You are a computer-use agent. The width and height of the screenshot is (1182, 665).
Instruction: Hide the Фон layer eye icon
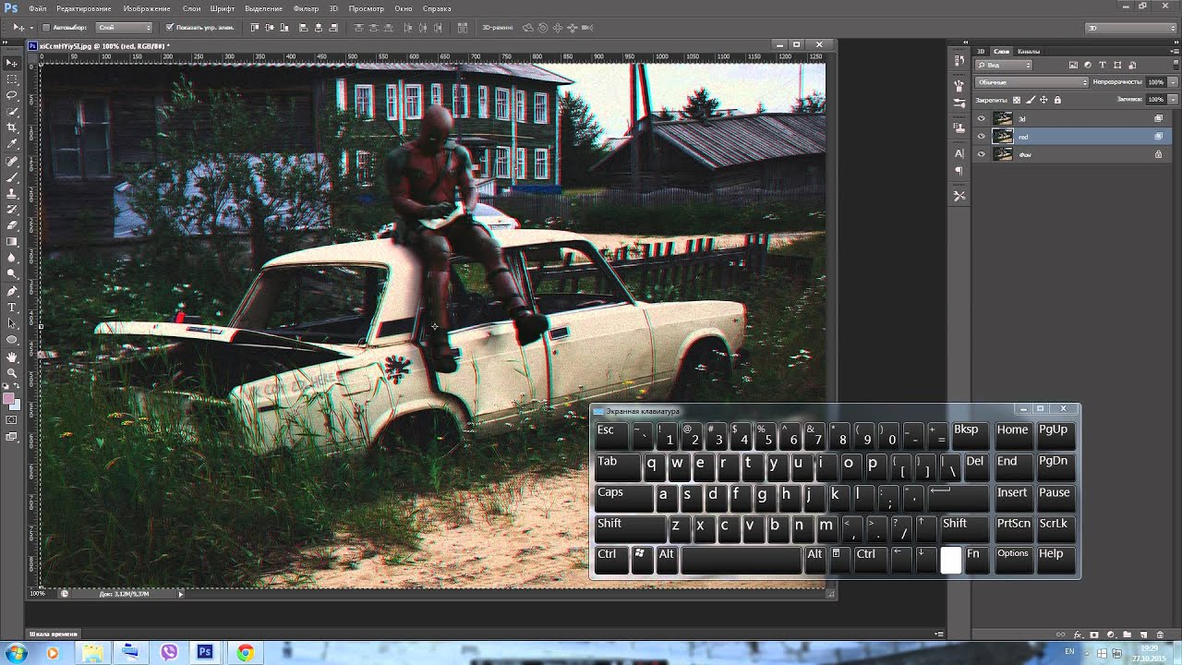(982, 154)
